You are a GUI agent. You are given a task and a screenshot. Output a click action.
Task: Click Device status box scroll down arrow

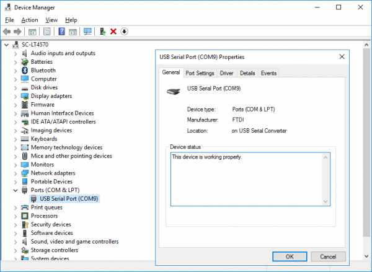(325, 201)
